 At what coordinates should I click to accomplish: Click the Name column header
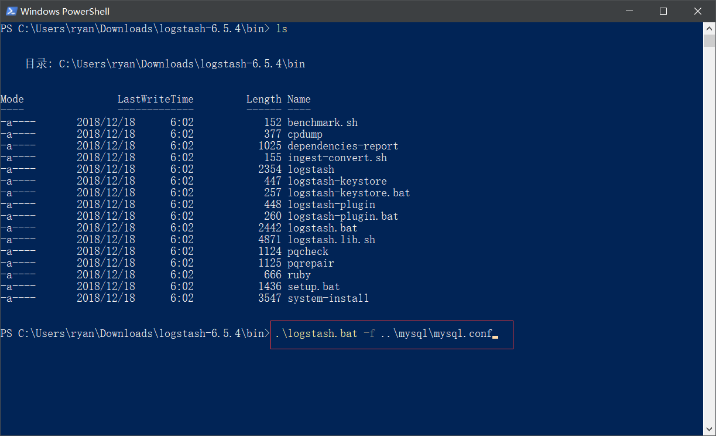click(299, 99)
